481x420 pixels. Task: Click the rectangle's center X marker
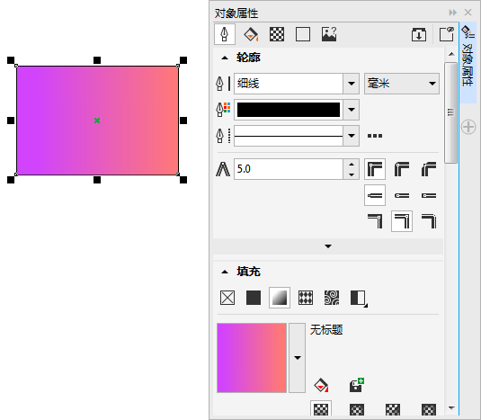tap(97, 121)
